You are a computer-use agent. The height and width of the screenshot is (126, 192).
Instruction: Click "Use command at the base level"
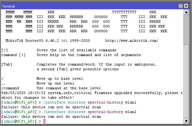[69, 88]
